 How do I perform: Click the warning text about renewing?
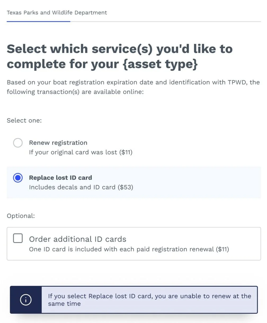tap(150, 300)
